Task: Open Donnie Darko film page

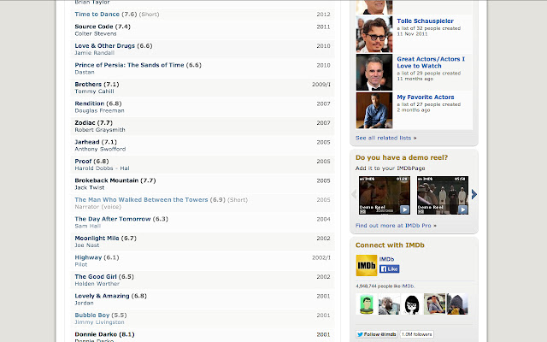Action: (x=96, y=334)
